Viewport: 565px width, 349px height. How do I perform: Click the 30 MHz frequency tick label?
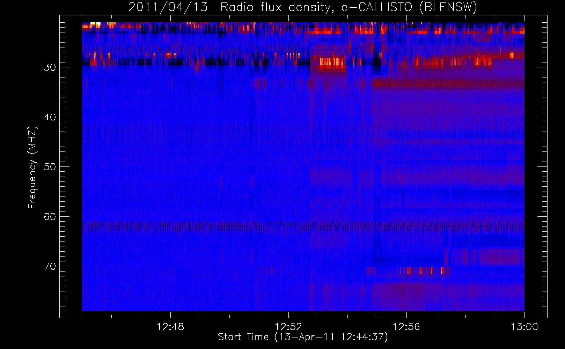(x=50, y=67)
